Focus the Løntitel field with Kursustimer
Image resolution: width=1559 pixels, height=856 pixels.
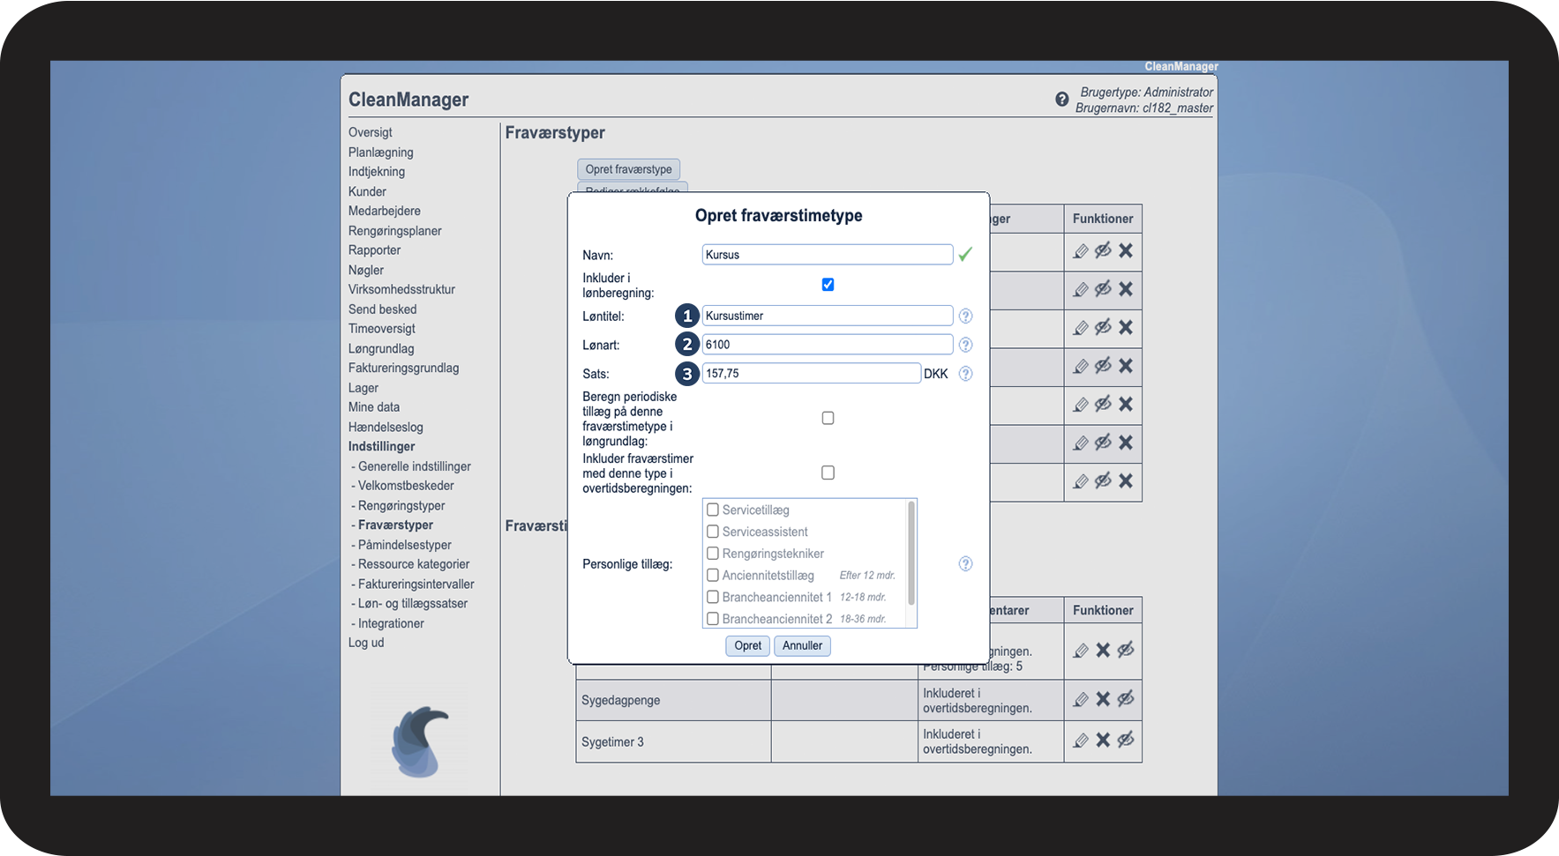coord(828,316)
